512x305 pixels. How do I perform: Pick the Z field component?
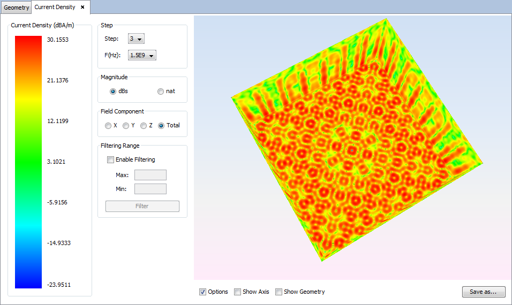pyautogui.click(x=144, y=126)
